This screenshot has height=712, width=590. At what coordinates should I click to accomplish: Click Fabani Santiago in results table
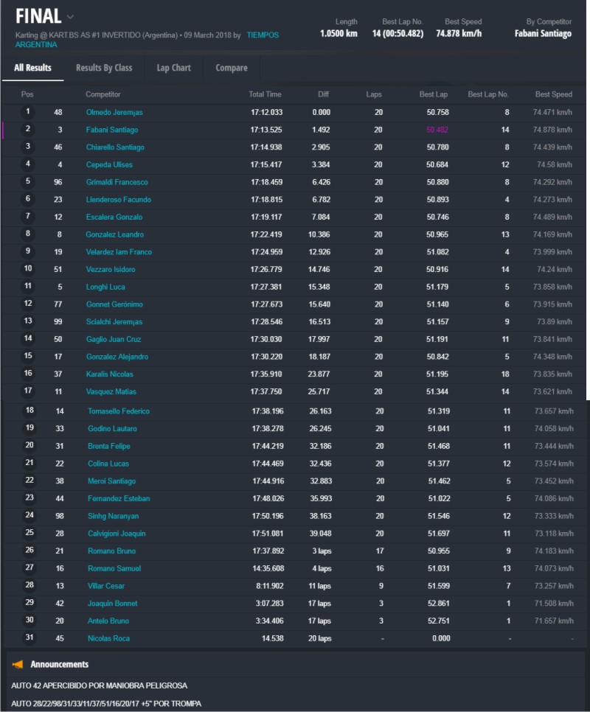tap(112, 130)
